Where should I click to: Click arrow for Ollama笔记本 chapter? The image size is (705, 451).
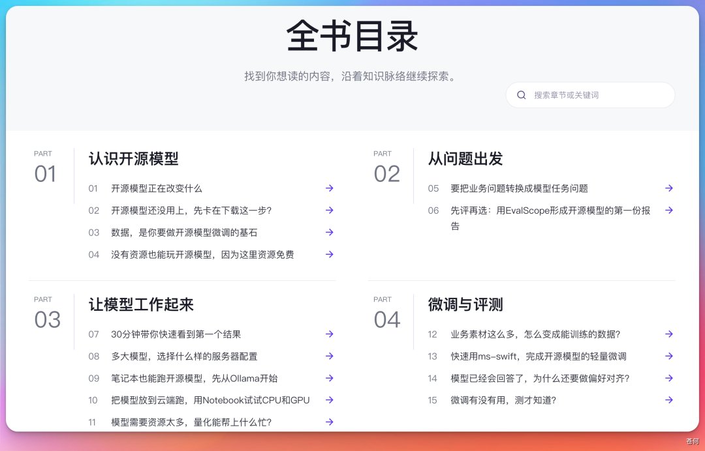[330, 378]
